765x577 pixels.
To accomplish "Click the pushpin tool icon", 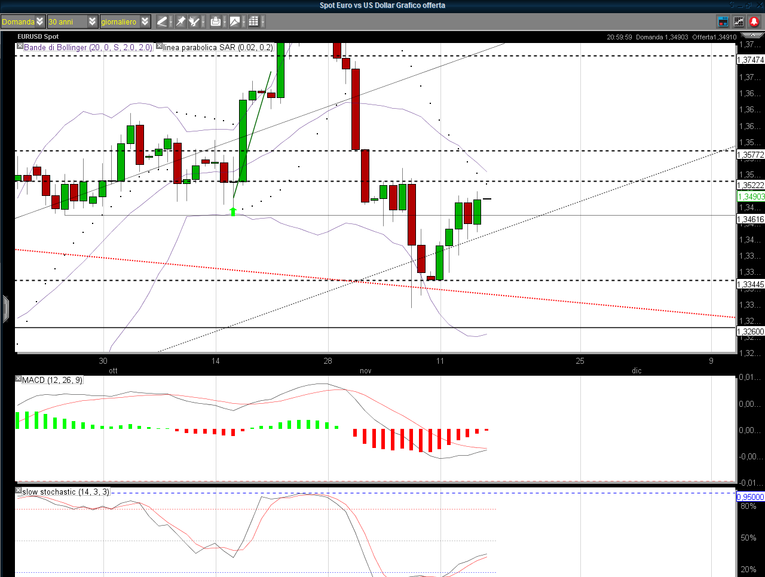I will 180,22.
